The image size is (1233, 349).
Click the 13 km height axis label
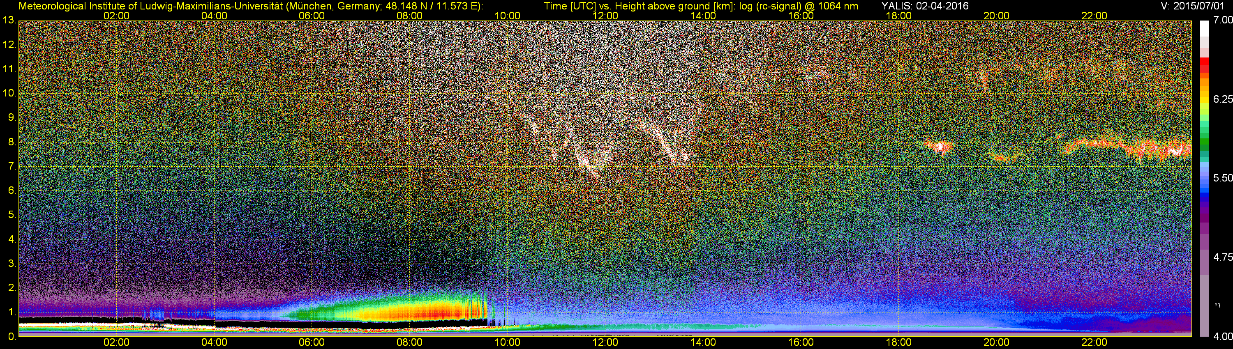click(x=9, y=21)
